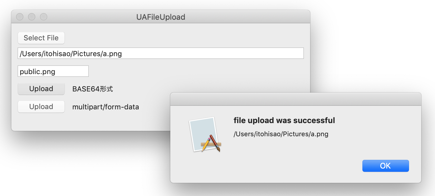435x196 pixels.
Task: Click the Upload button beside BASE64形式
Action: pyautogui.click(x=41, y=89)
